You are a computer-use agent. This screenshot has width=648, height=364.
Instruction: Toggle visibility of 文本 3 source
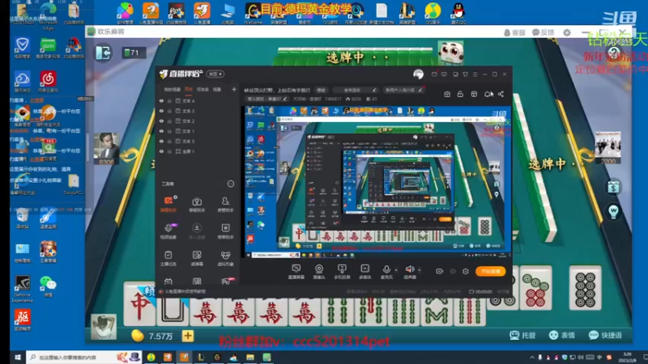161,111
